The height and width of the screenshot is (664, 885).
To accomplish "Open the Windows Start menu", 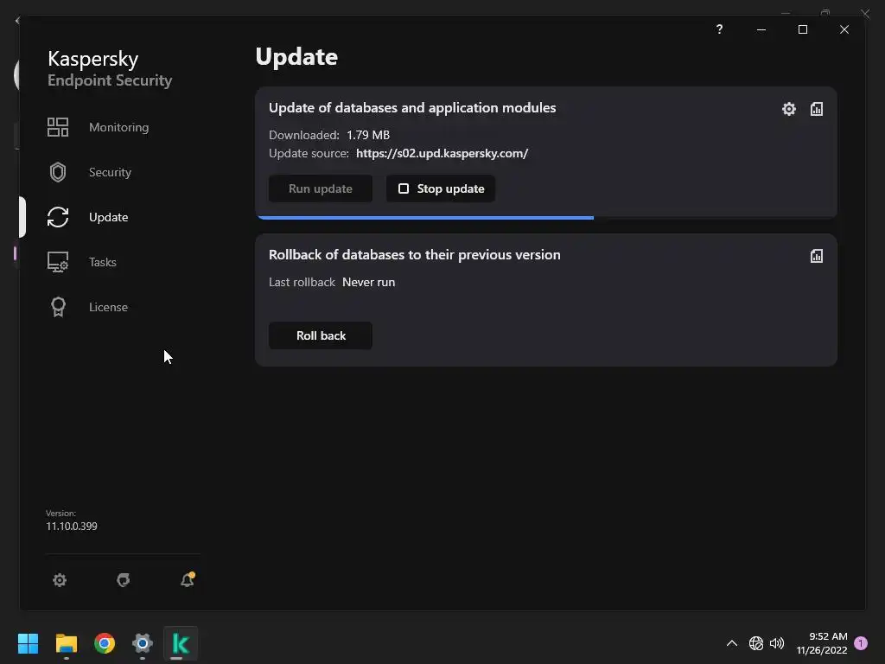I will coord(28,643).
